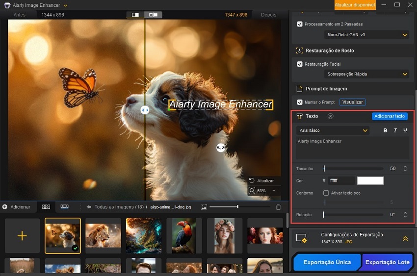
Task: Toggle Manter o Prompt checkbox
Action: pos(300,102)
